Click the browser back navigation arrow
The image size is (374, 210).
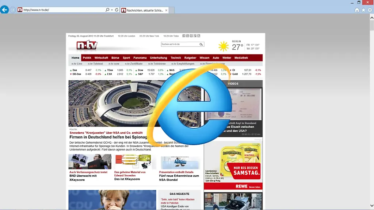point(4,10)
